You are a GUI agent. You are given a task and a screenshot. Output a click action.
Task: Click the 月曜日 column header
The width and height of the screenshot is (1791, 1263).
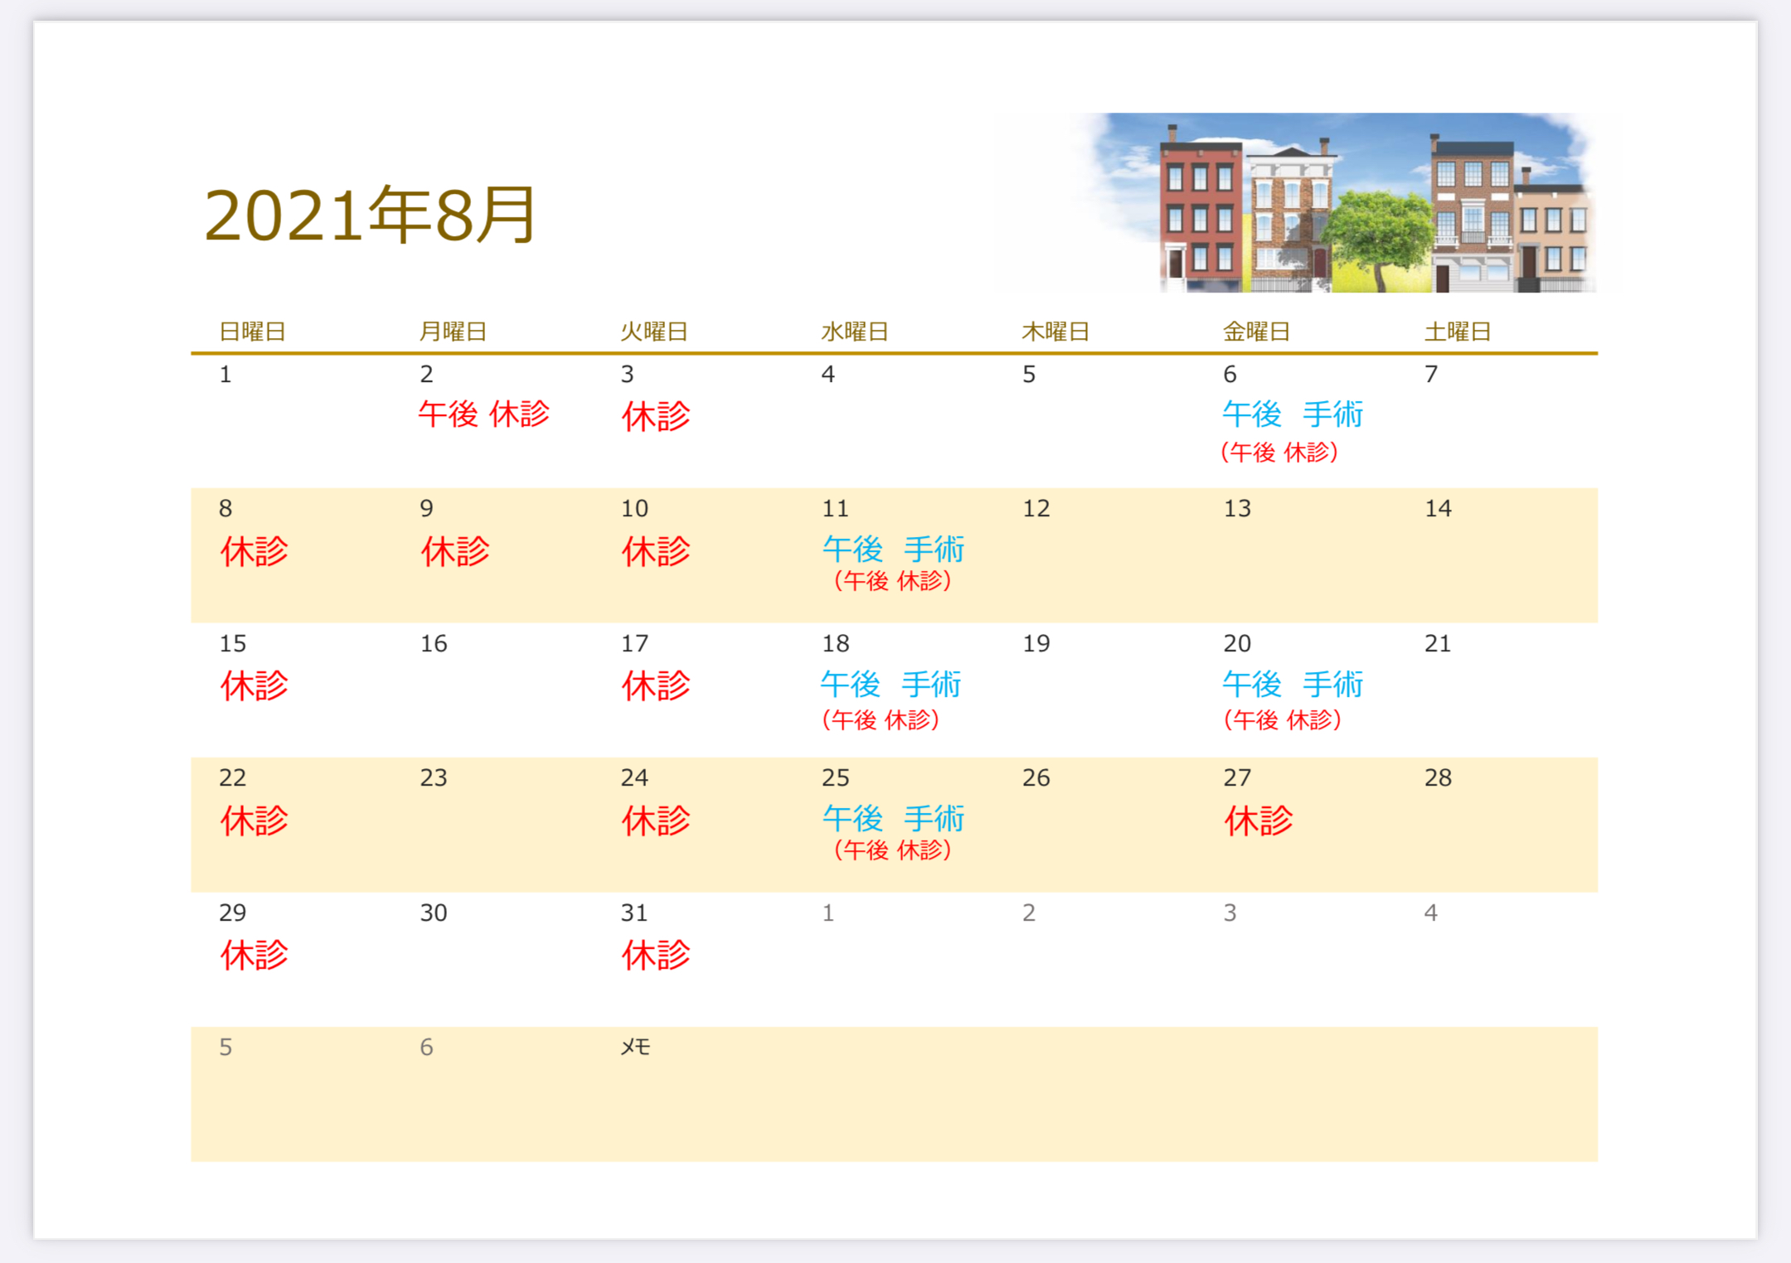coord(453,331)
